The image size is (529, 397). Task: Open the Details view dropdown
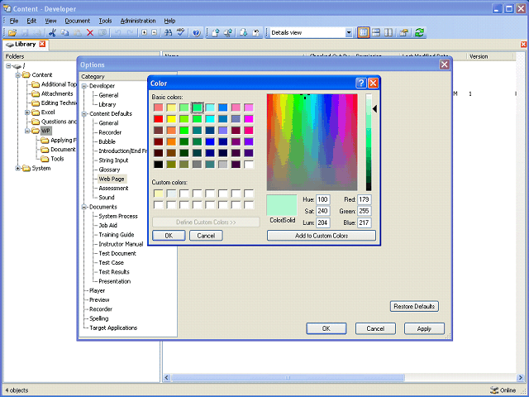point(348,32)
